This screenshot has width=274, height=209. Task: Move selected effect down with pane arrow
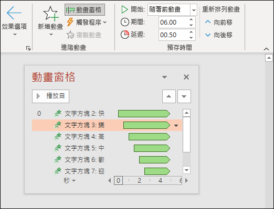pyautogui.click(x=184, y=96)
